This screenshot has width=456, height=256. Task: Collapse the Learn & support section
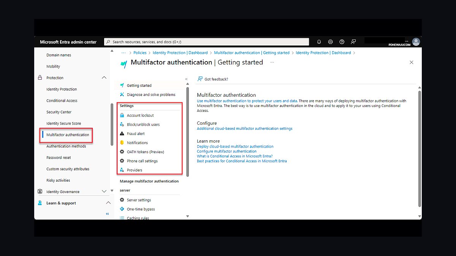click(108, 203)
